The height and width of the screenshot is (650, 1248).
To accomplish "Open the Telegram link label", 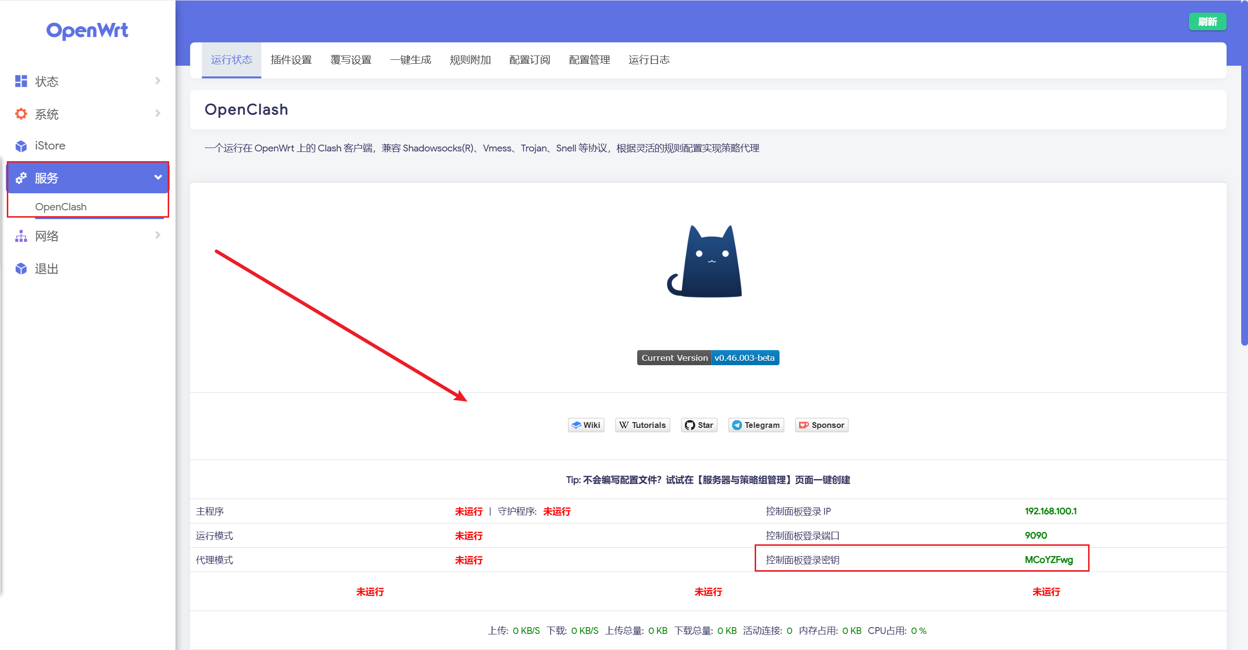I will 762,425.
